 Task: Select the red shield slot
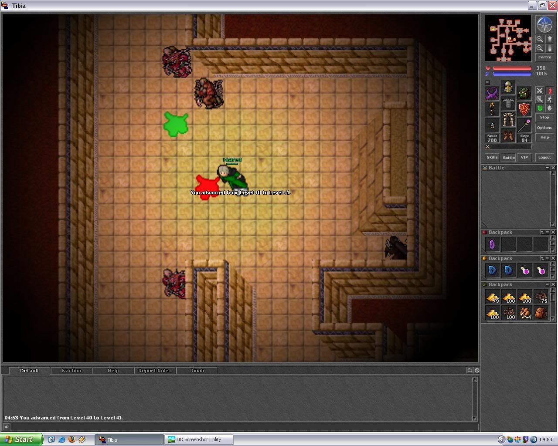[524, 109]
